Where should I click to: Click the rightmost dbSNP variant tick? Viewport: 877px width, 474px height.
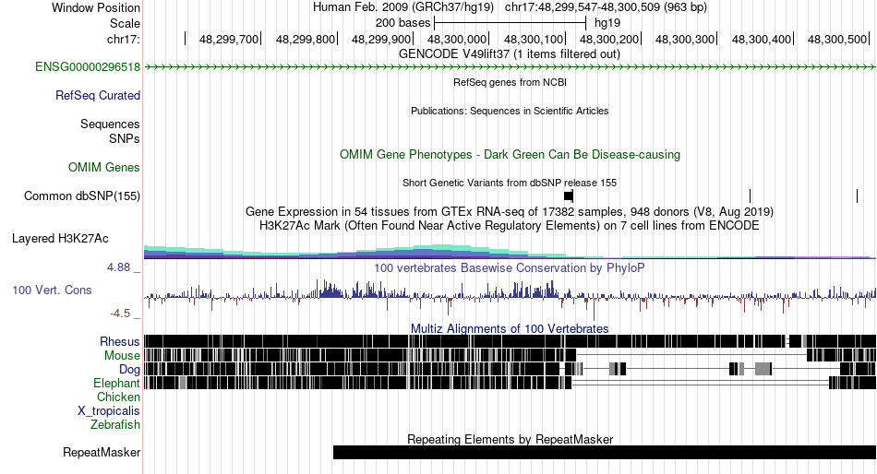857,196
